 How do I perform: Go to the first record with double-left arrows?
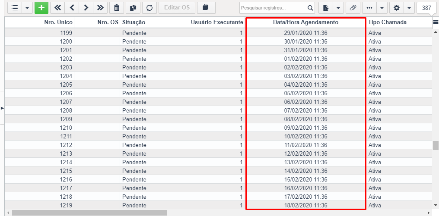coord(57,8)
